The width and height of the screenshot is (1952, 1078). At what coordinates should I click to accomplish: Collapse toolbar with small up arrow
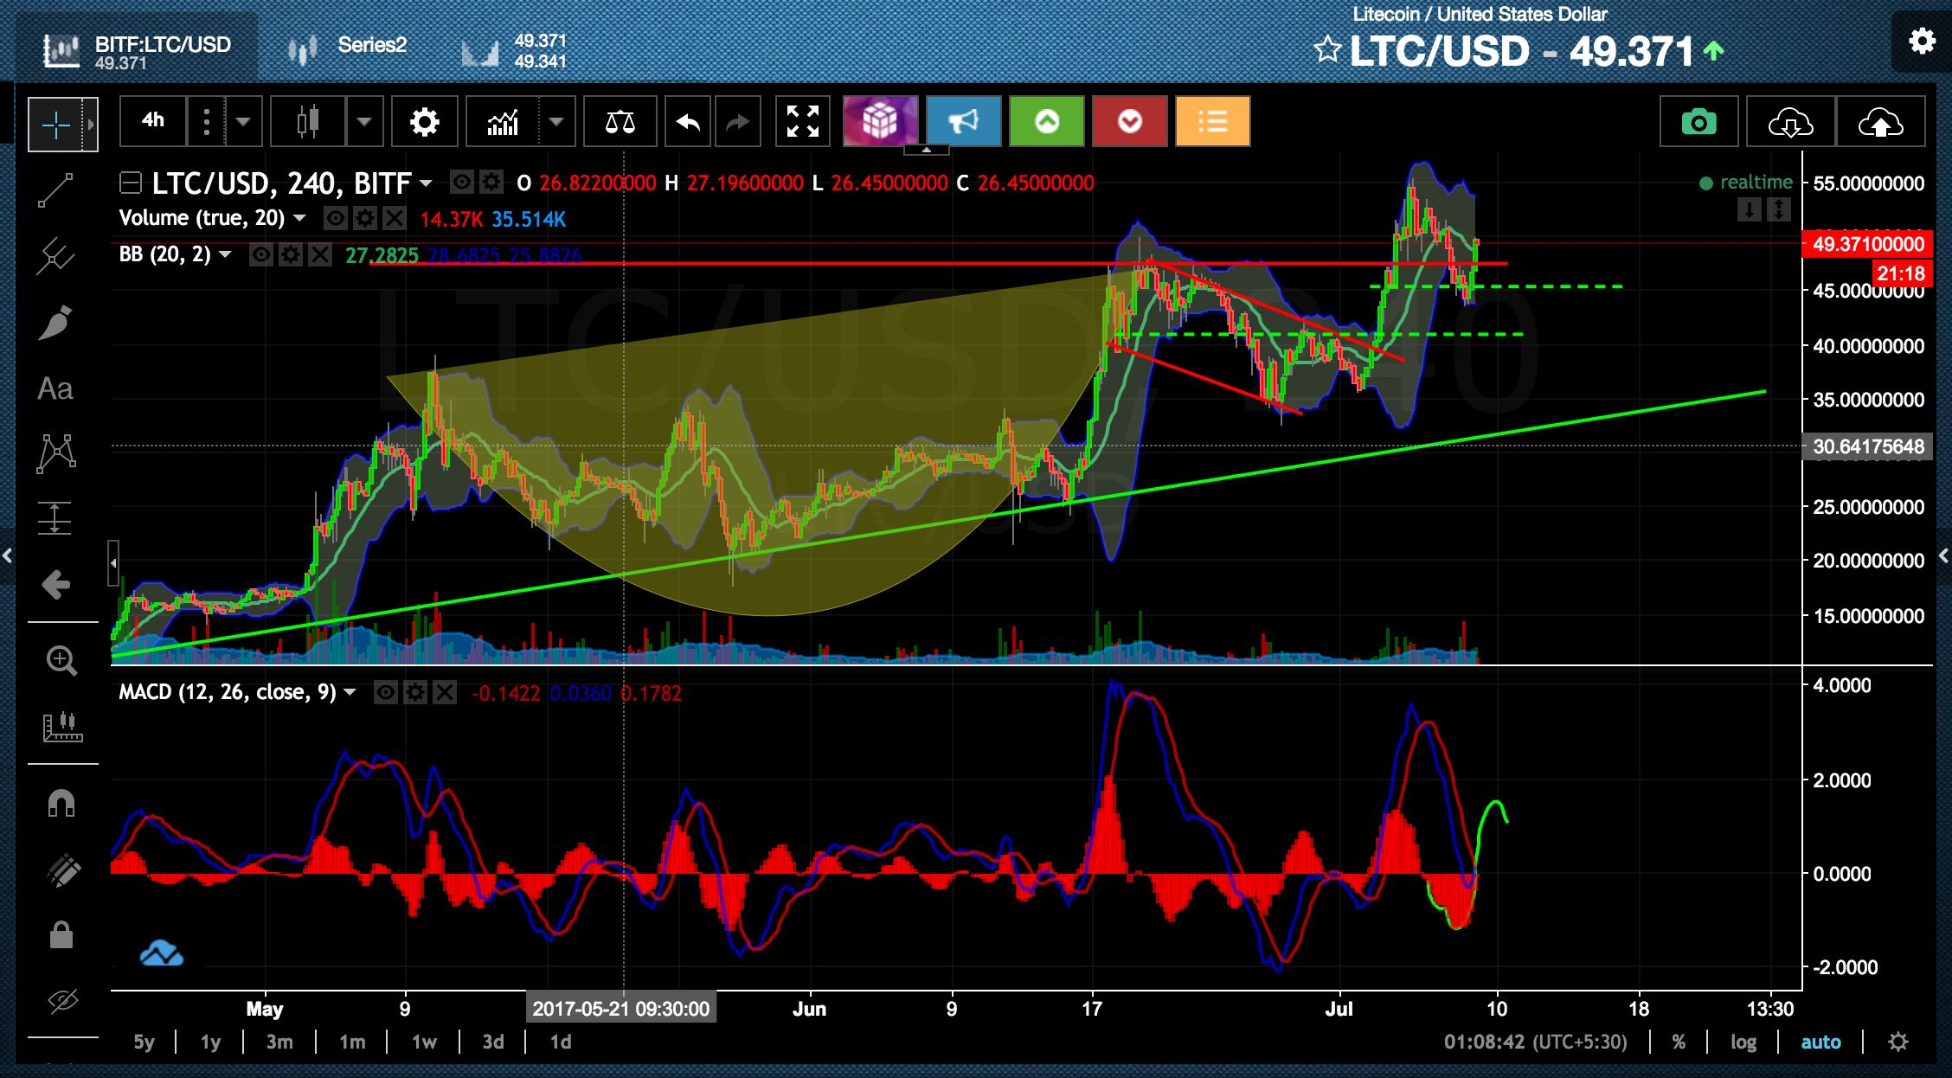point(926,150)
